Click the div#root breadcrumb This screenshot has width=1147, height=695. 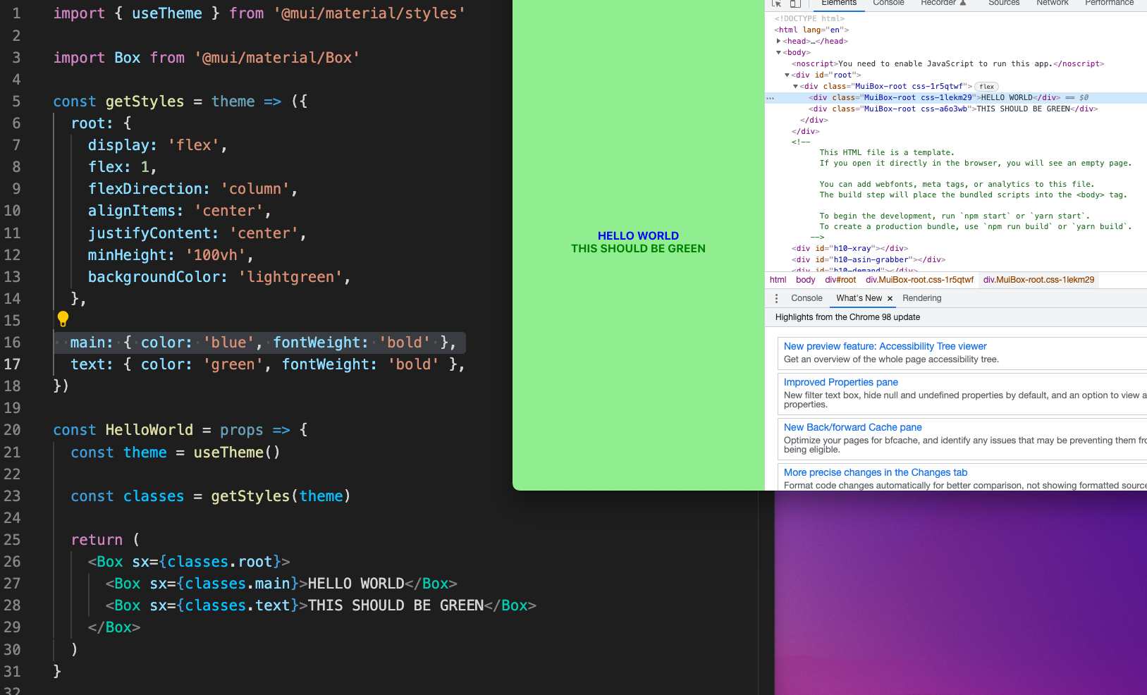point(840,280)
